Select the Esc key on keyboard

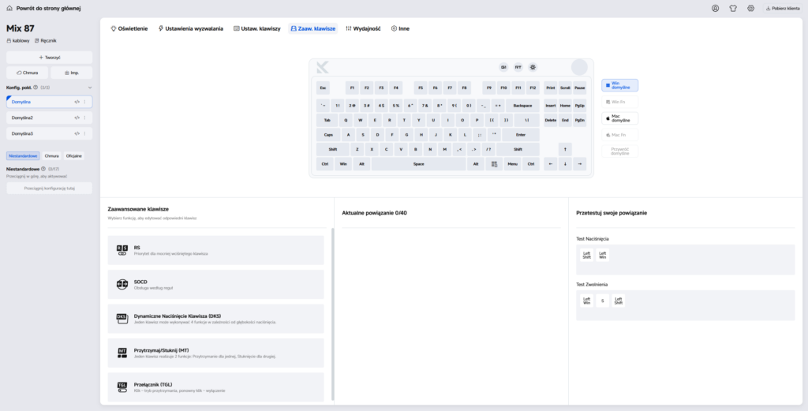[x=323, y=88]
